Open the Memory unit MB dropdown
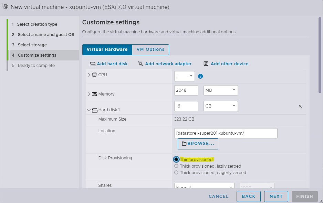Screen dimensions: 323x203 point(220,90)
